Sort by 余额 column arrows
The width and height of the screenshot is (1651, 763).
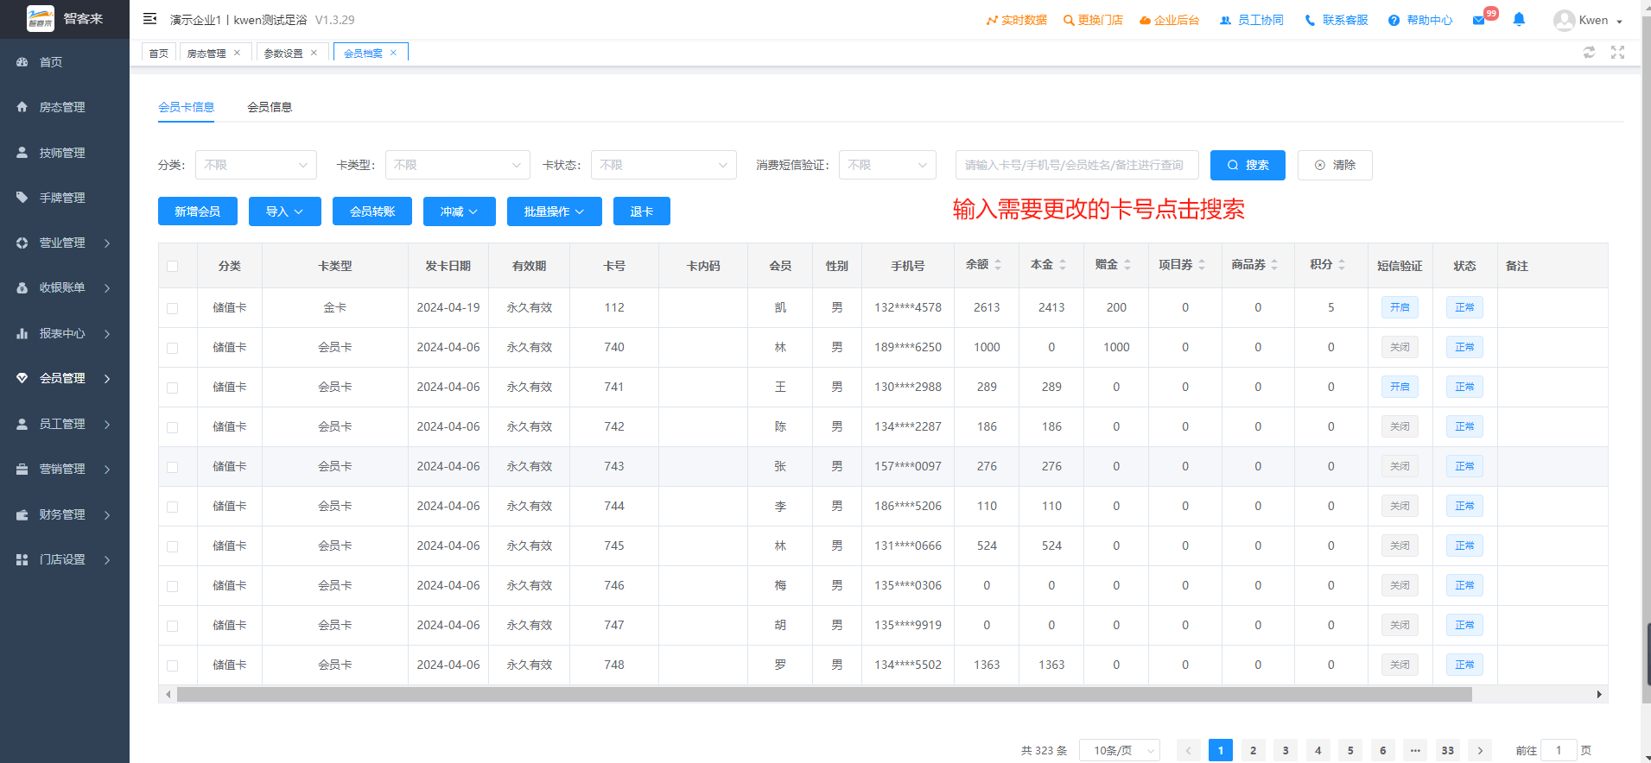(x=998, y=265)
